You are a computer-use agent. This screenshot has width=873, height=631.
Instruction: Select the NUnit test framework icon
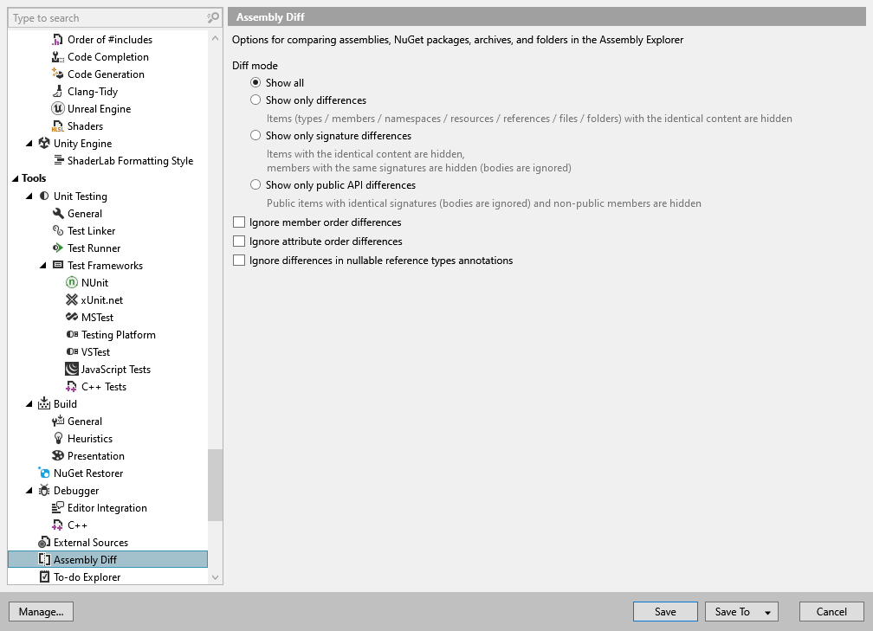(71, 282)
